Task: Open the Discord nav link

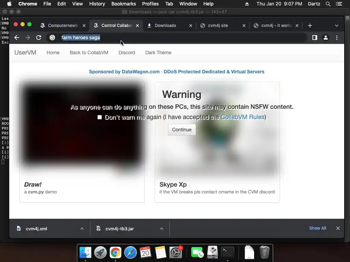Action: tap(127, 53)
